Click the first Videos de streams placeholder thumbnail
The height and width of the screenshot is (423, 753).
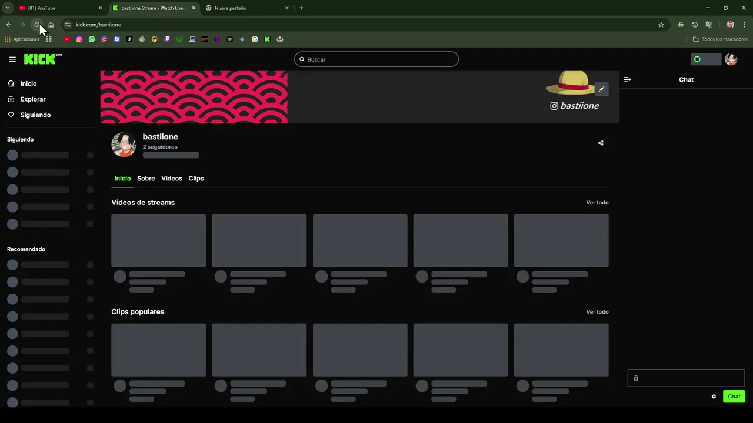point(159,240)
